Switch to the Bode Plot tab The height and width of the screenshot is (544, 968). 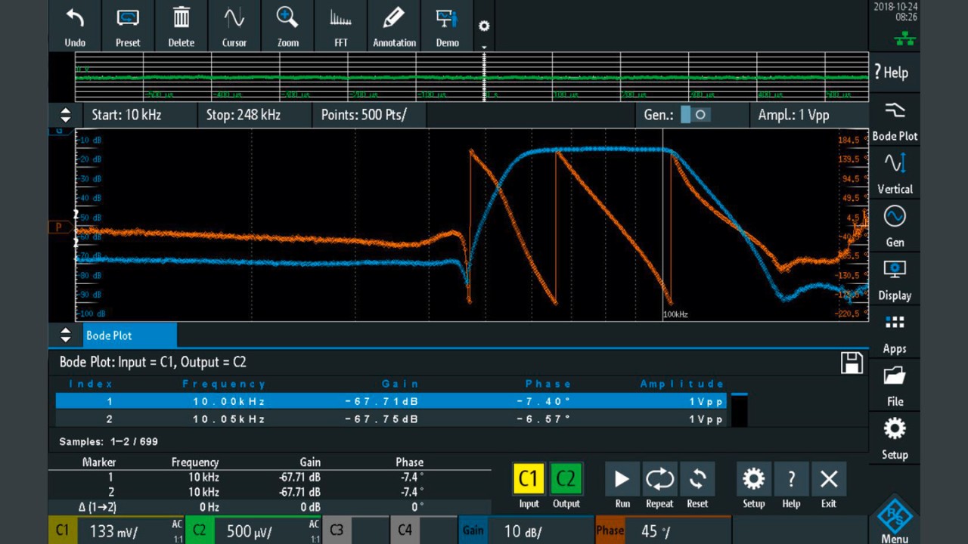tap(129, 335)
